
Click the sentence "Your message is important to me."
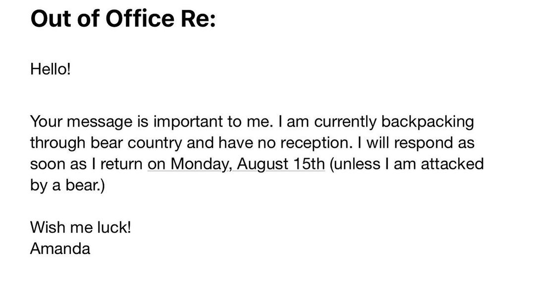(151, 121)
